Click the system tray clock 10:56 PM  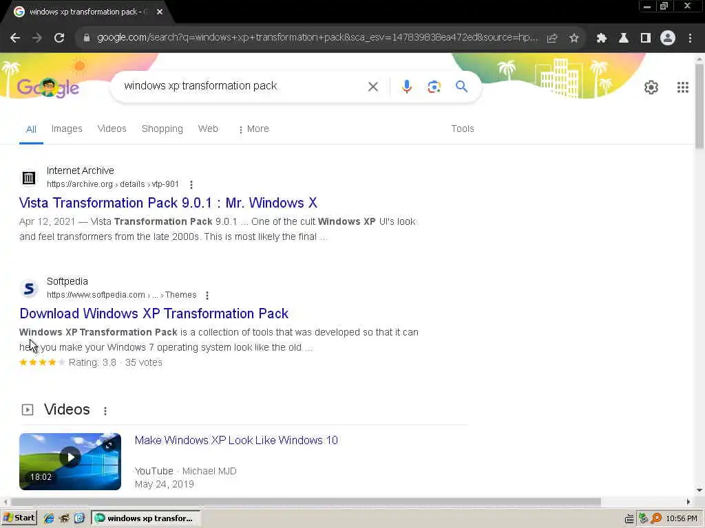[682, 518]
